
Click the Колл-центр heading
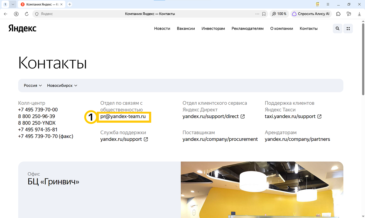click(x=32, y=103)
